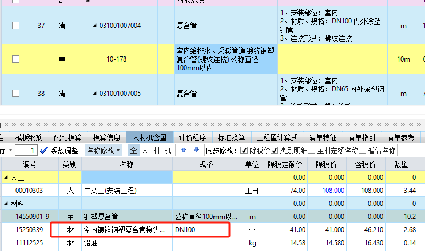Click the row number input field
The width and height of the screenshot is (425, 251).
26,151
